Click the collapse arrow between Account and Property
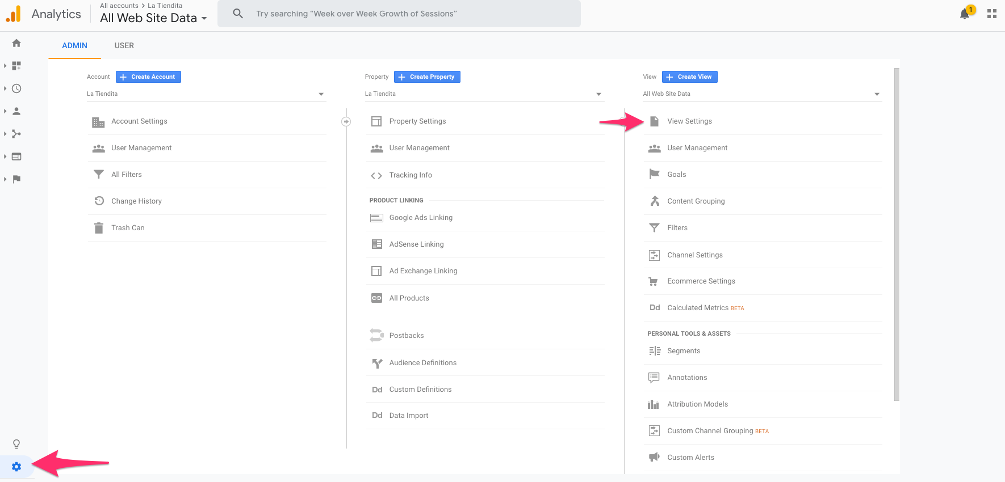The image size is (1005, 482). pyautogui.click(x=346, y=121)
